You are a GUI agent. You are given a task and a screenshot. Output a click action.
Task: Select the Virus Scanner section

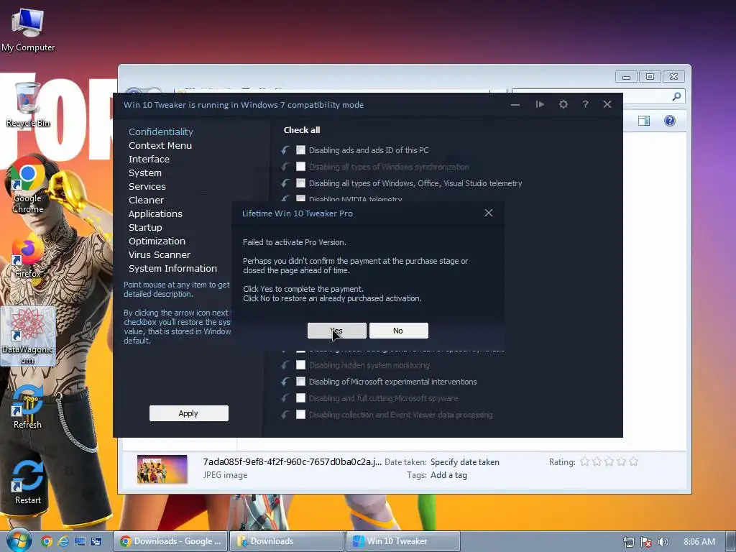[159, 254]
